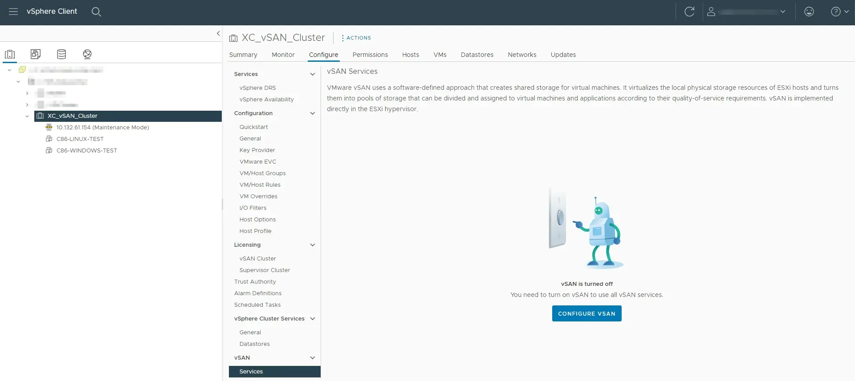The width and height of the screenshot is (855, 381).
Task: Open the Monitor tab
Action: (x=283, y=55)
